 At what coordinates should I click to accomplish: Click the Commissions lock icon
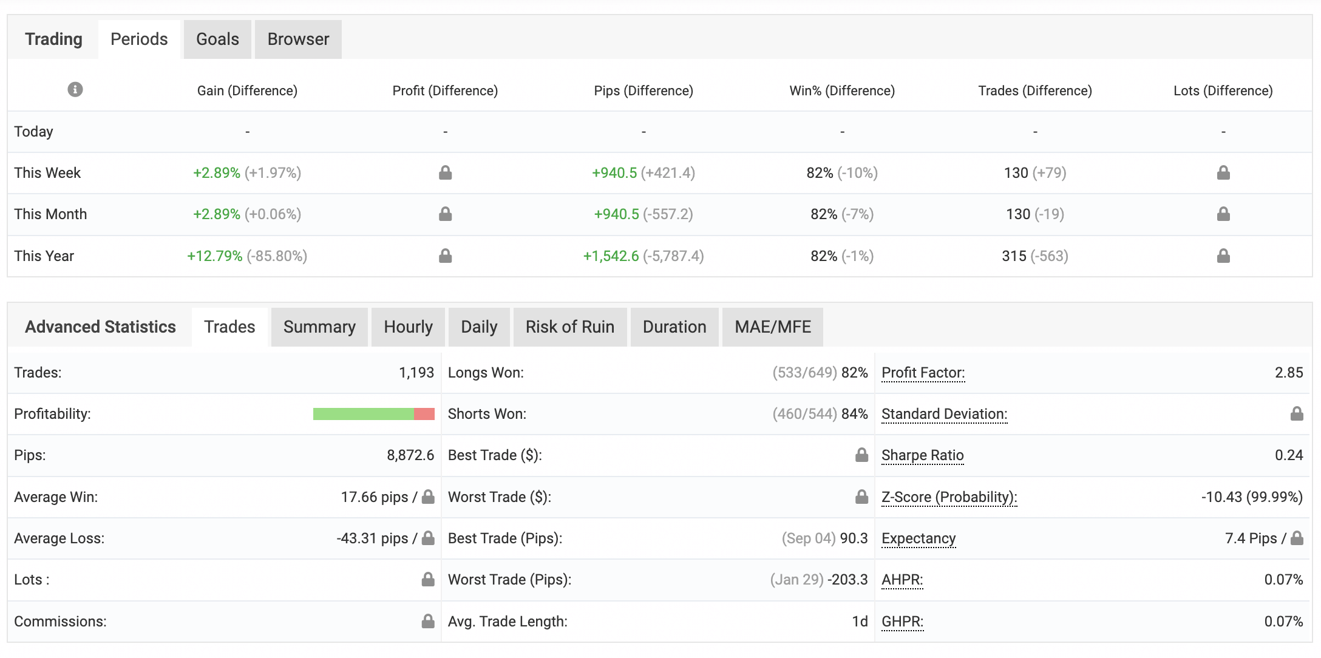[427, 622]
